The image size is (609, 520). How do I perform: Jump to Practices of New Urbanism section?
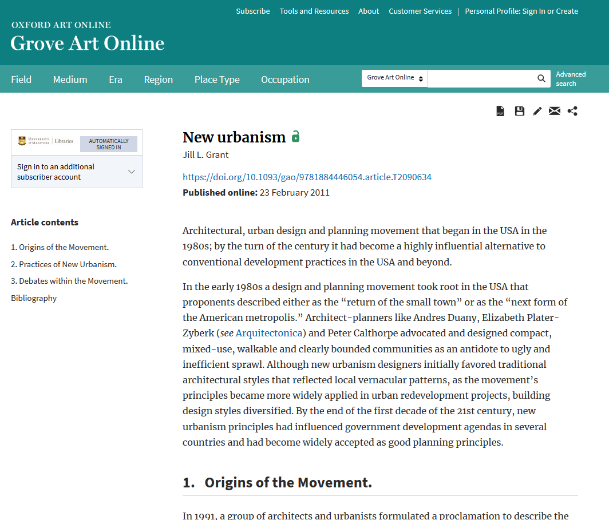tap(64, 264)
